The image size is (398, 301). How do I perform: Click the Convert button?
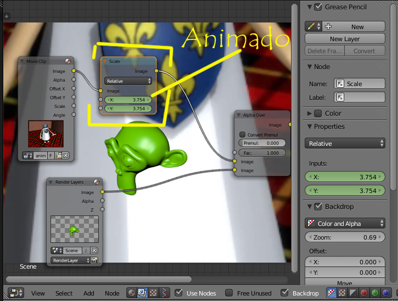click(365, 51)
